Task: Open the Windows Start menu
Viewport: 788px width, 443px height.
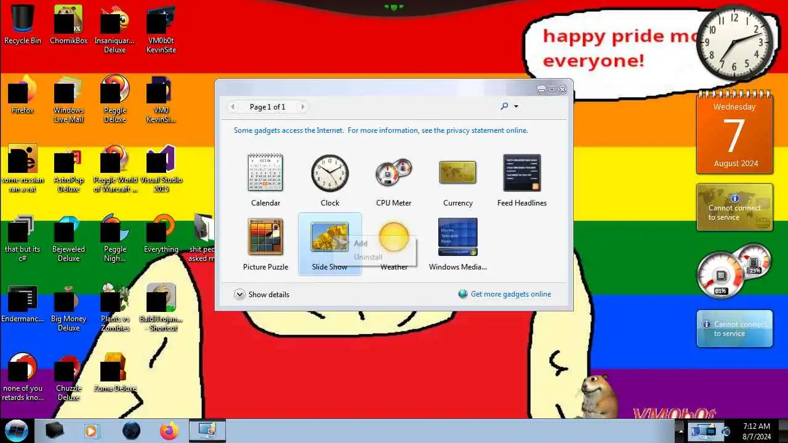Action: 17,430
